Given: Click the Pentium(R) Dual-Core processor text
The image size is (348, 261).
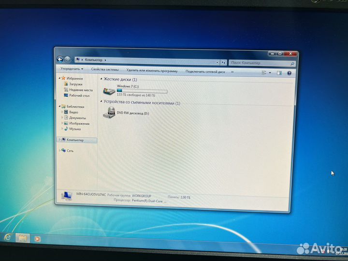Looking at the screenshot, I should 147,201.
